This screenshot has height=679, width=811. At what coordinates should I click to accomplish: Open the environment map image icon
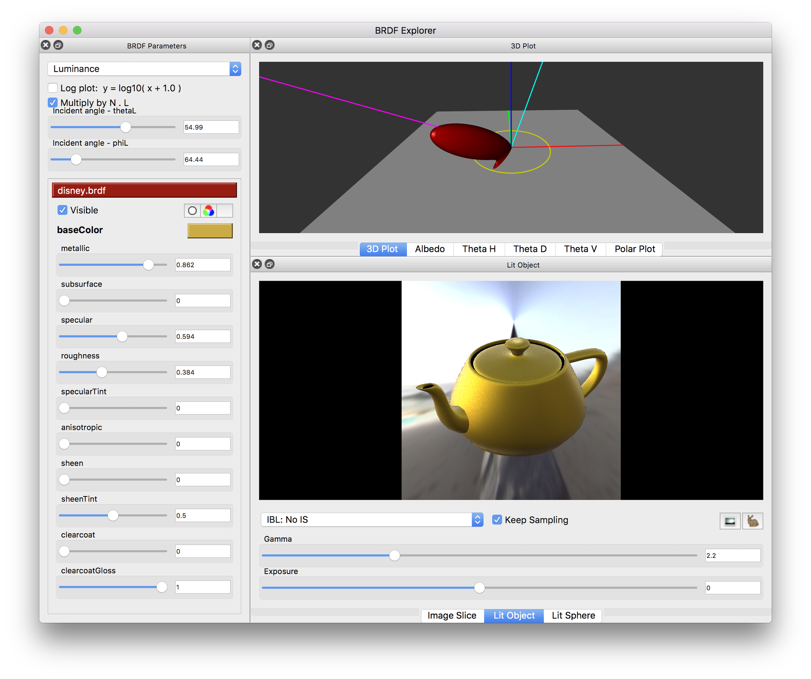coord(730,521)
